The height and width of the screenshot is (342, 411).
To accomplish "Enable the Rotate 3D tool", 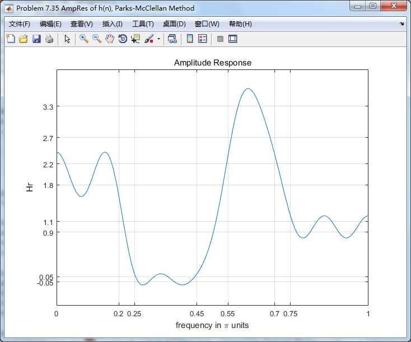I will pos(123,39).
